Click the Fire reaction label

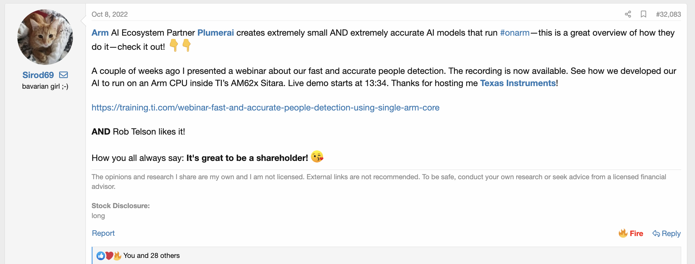(636, 233)
